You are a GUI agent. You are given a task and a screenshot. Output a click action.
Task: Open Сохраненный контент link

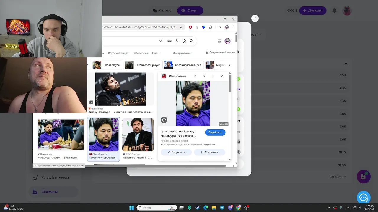220,52
